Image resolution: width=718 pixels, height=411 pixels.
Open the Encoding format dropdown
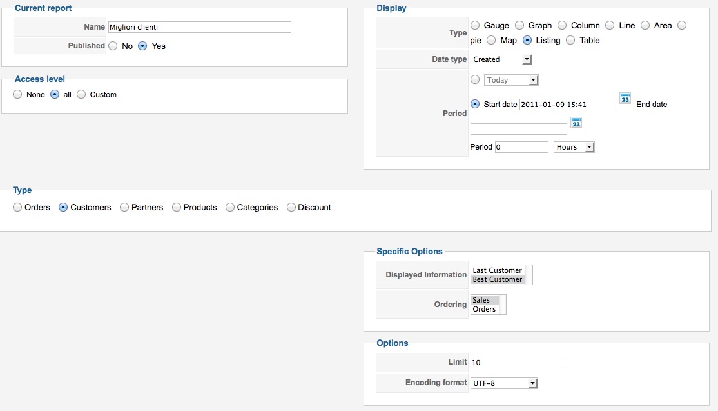(x=504, y=383)
